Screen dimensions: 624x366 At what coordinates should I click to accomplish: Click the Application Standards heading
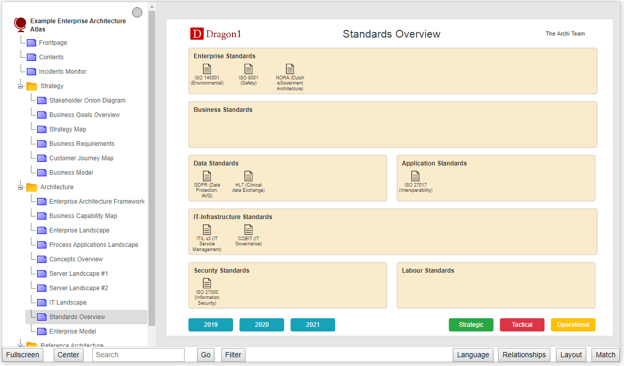tap(434, 163)
